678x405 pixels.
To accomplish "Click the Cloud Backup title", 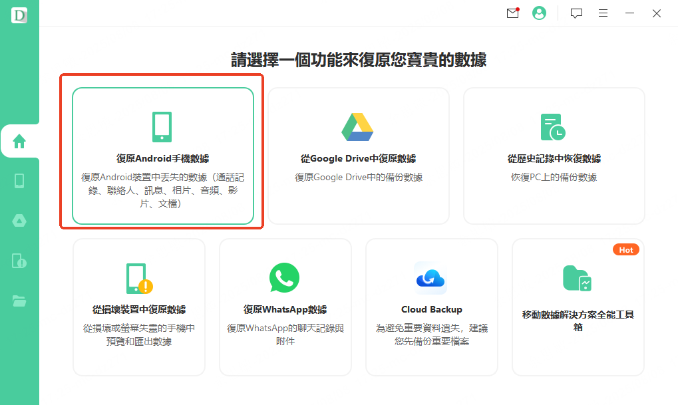I will (x=432, y=309).
